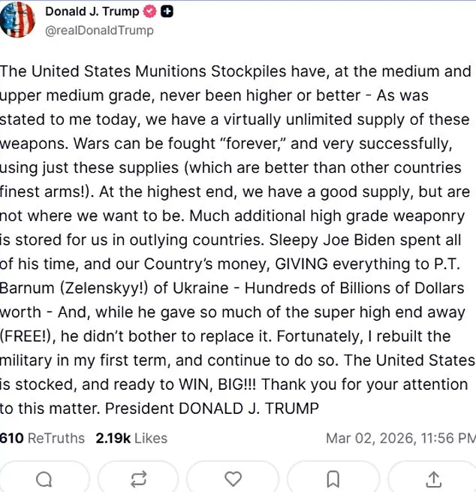Open Donald J. Trump's profile picture
476x492 pixels.
[x=18, y=20]
